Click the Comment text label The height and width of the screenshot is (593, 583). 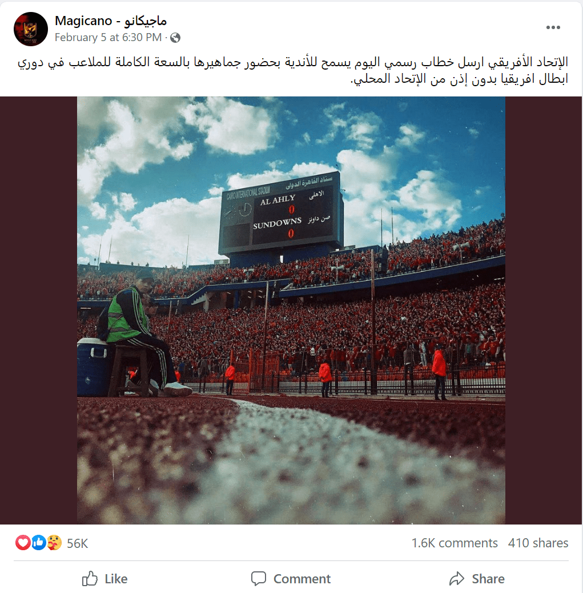pos(302,579)
